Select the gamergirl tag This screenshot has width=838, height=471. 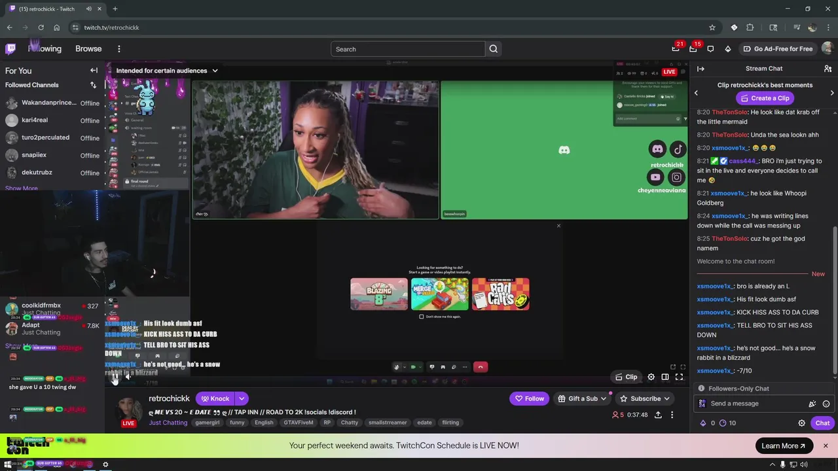[208, 423]
